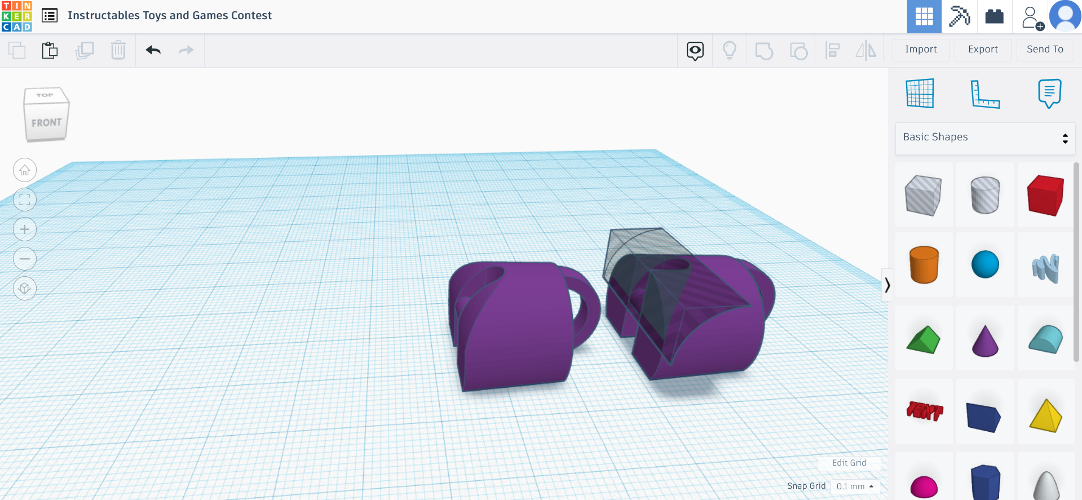Click the design title text
The width and height of the screenshot is (1082, 500).
pyautogui.click(x=170, y=16)
